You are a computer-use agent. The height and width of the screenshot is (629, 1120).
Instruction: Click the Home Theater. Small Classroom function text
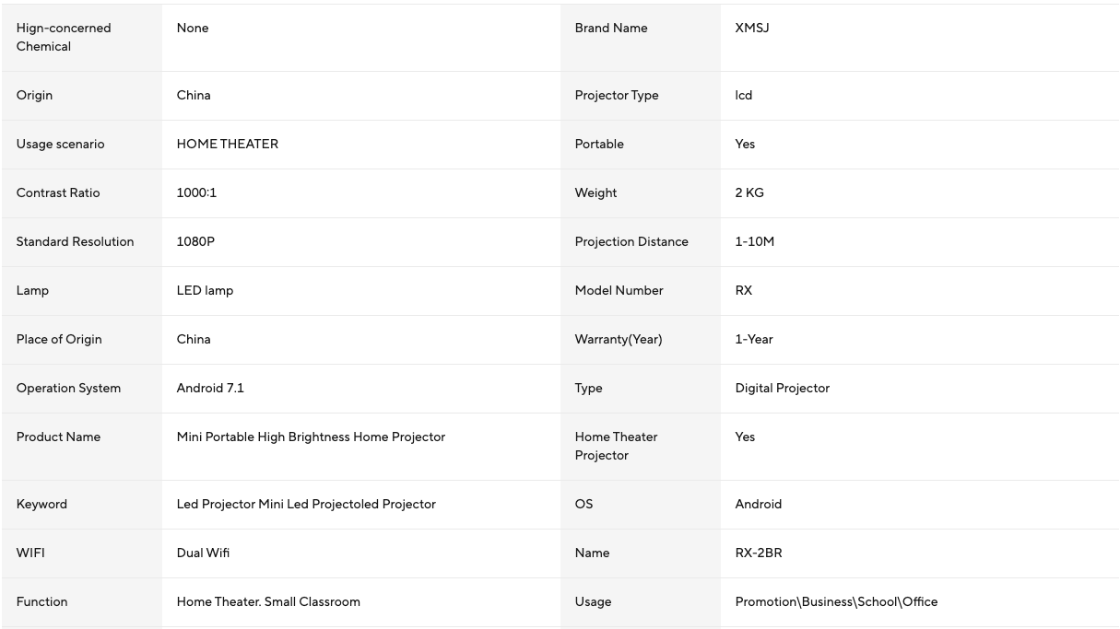point(268,601)
